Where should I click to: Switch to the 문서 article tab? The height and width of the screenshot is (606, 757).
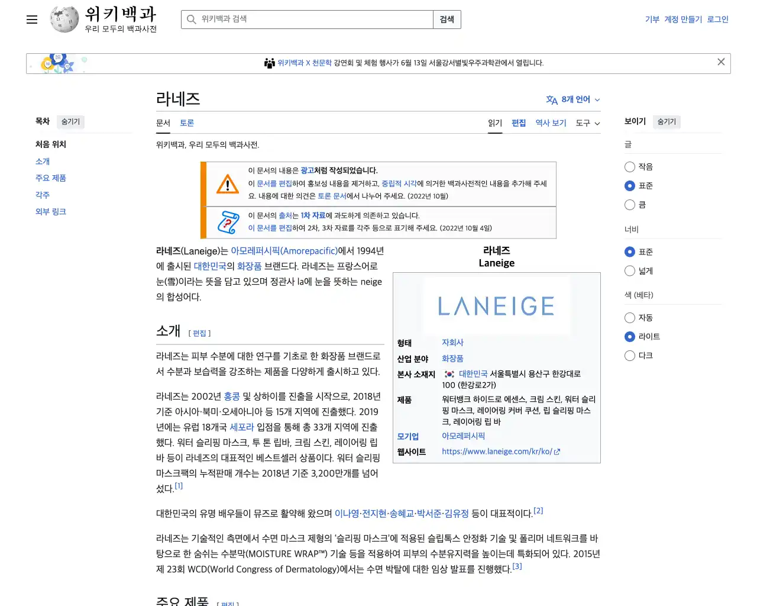coord(163,123)
